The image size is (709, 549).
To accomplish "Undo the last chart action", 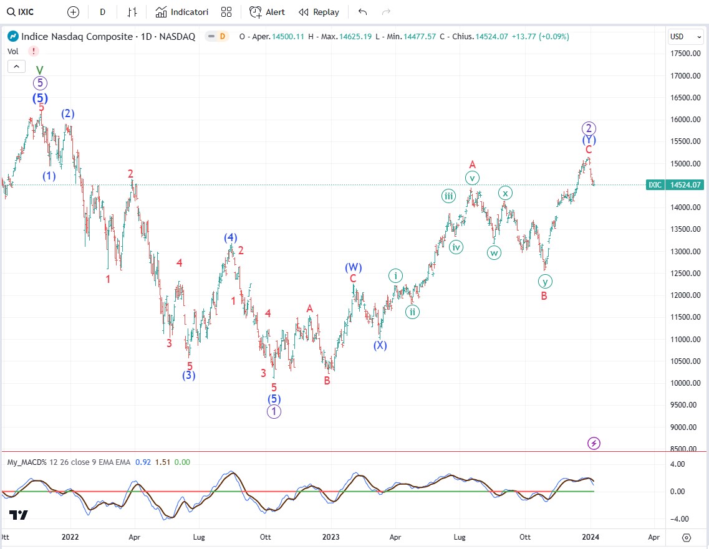I will 362,12.
